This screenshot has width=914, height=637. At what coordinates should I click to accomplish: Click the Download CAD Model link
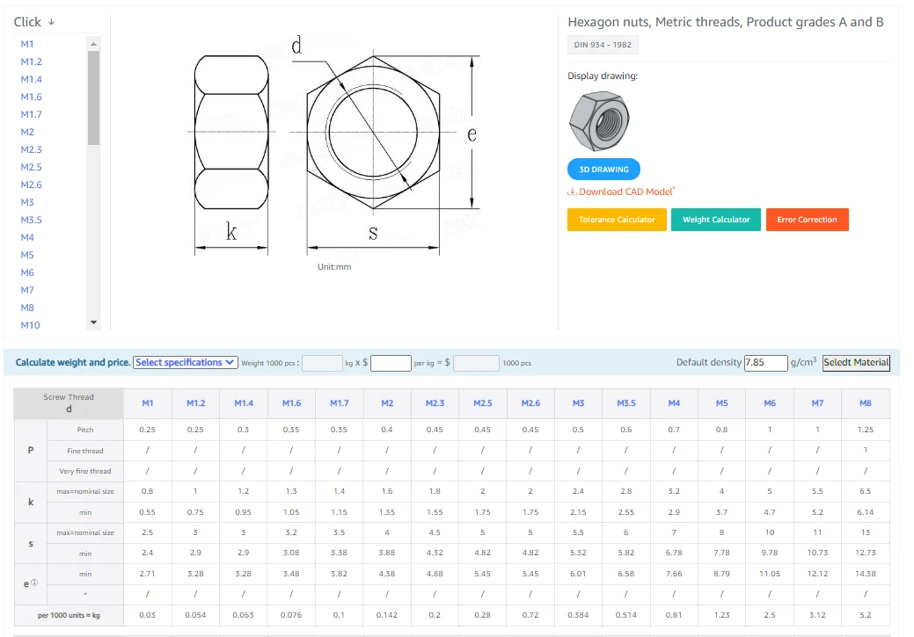click(625, 192)
